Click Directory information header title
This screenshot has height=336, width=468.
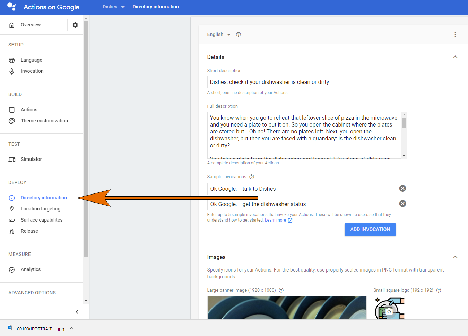pos(155,7)
